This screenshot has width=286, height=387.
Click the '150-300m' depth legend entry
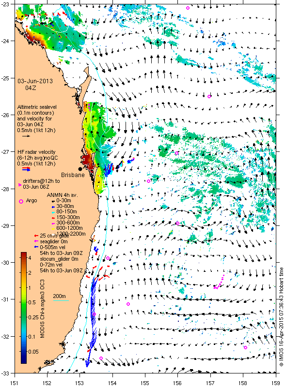click(68, 217)
